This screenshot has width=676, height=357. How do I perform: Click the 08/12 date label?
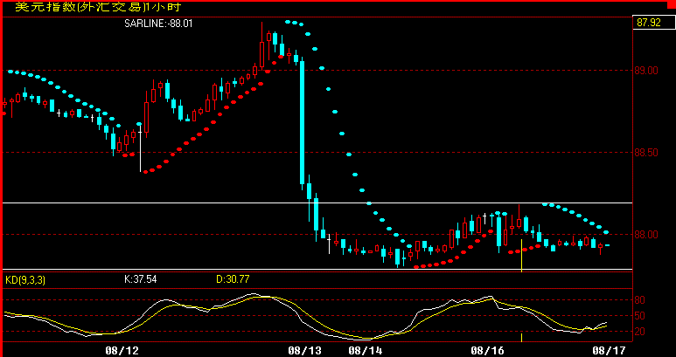click(x=122, y=351)
